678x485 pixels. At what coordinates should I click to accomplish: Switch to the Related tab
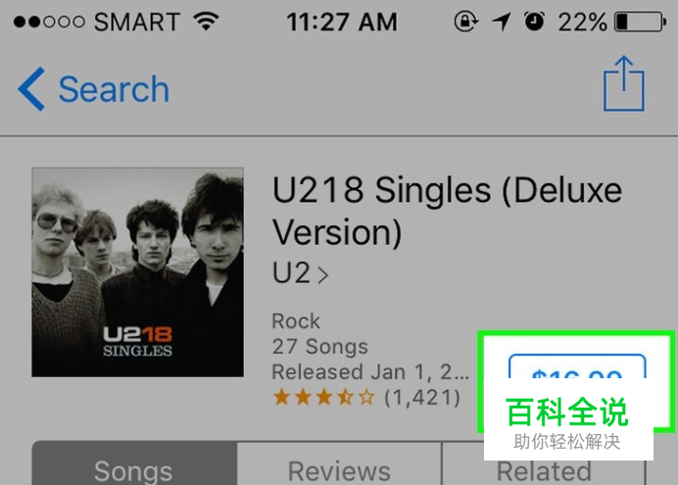tap(544, 471)
